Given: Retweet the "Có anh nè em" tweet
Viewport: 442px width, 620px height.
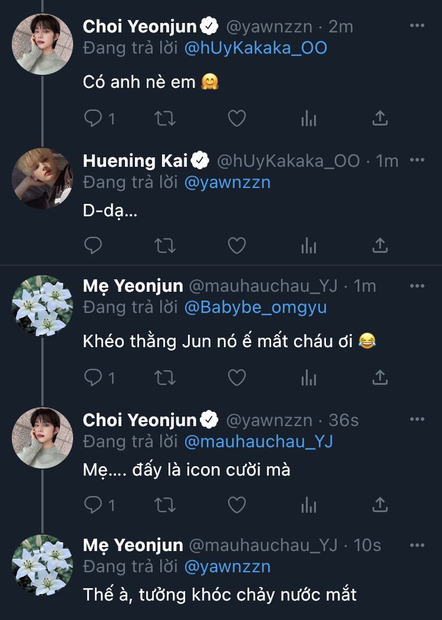Looking at the screenshot, I should tap(164, 118).
